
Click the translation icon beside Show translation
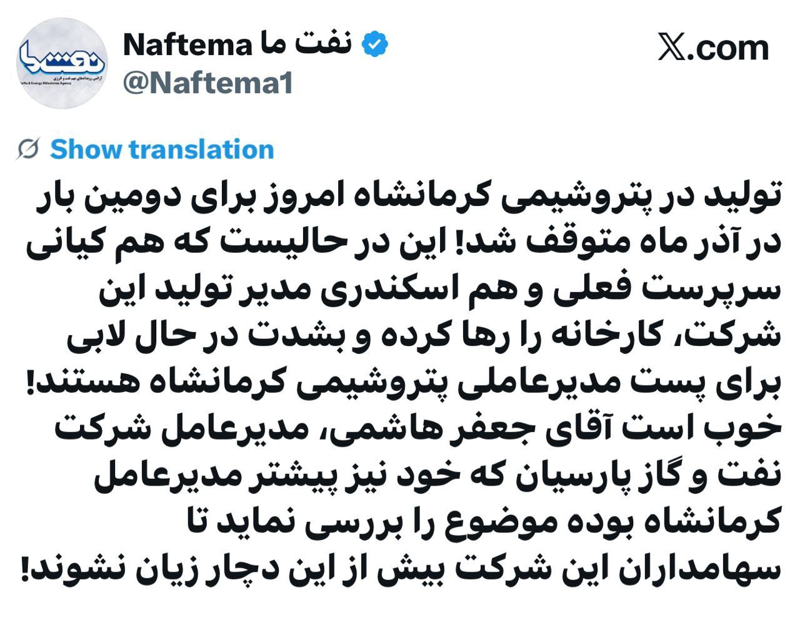29,149
